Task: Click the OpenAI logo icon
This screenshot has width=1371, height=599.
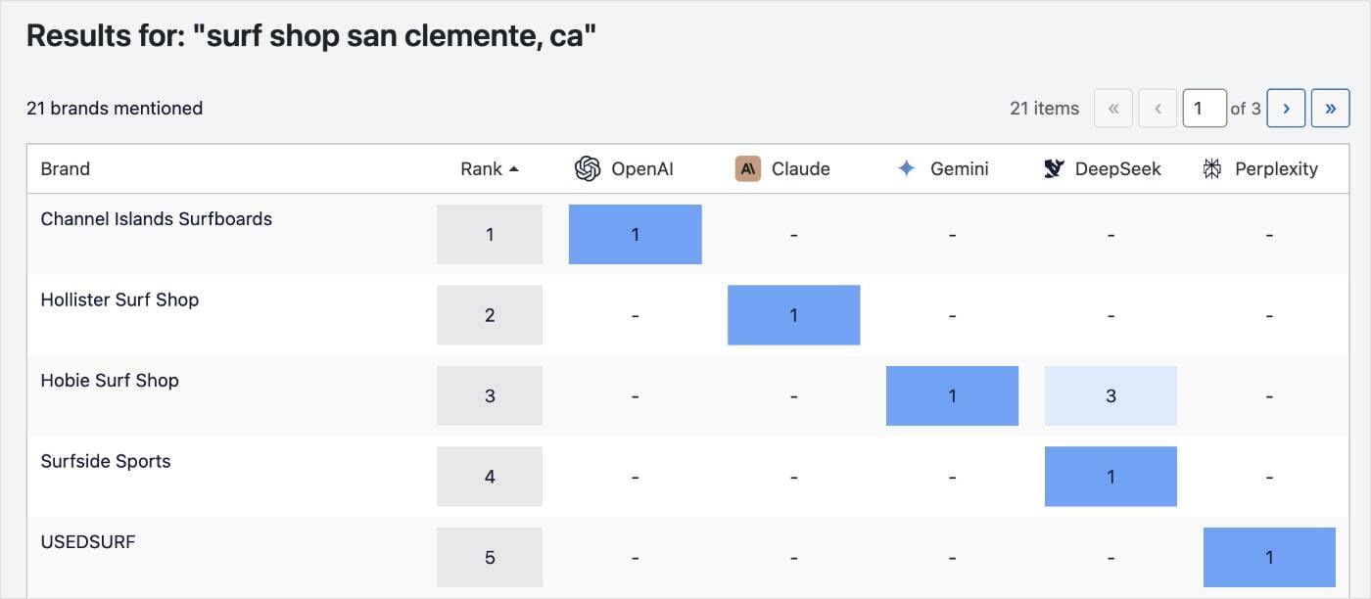Action: pyautogui.click(x=588, y=169)
